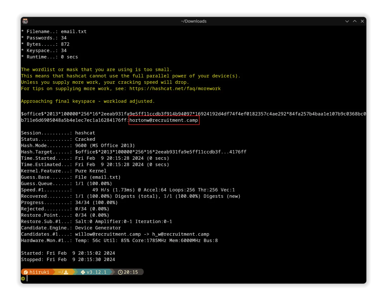Click the Time.Started line
This screenshot has width=387, height=308.
tap(95, 158)
